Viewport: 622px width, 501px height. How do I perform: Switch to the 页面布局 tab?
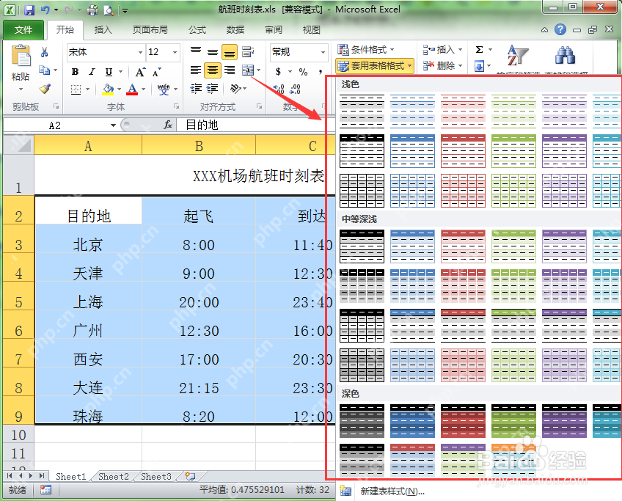(150, 30)
